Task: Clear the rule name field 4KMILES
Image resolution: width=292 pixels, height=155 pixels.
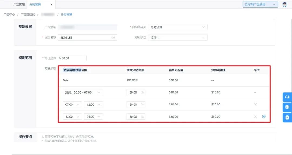Action: (113, 38)
